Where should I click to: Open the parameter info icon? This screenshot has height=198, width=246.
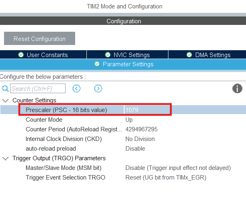click(x=237, y=89)
